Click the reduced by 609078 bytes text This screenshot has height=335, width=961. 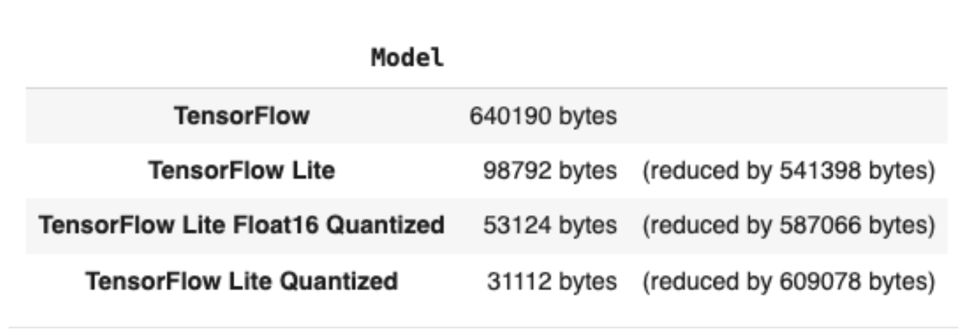pyautogui.click(x=787, y=282)
